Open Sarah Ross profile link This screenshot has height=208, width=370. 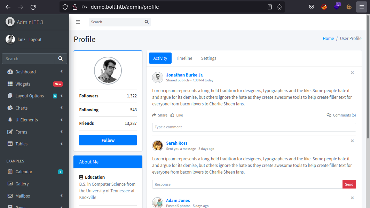click(177, 143)
